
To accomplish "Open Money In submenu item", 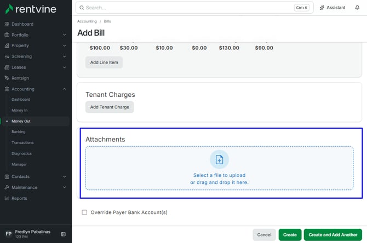I will (x=19, y=110).
